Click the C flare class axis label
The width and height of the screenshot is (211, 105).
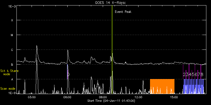tap(12, 50)
